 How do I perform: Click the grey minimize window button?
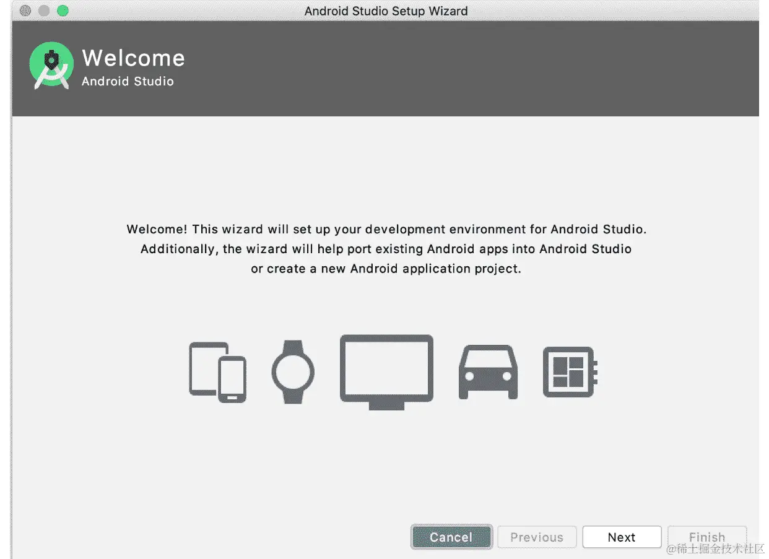click(x=44, y=11)
